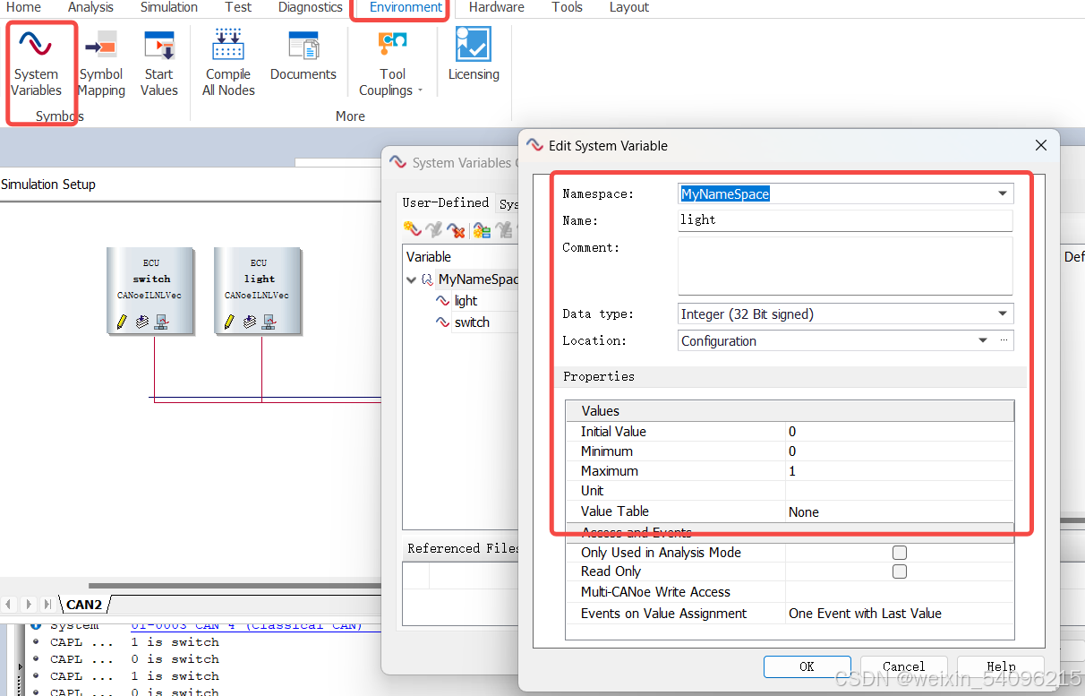Open System Variables in the ribbon
This screenshot has height=696, width=1085.
[x=37, y=63]
